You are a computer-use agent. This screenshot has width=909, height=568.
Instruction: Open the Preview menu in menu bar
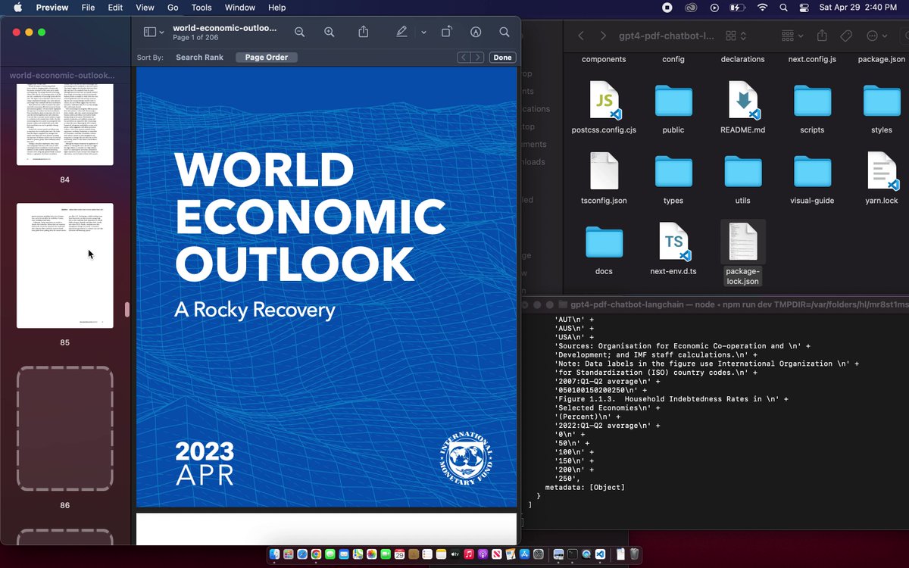click(x=52, y=8)
